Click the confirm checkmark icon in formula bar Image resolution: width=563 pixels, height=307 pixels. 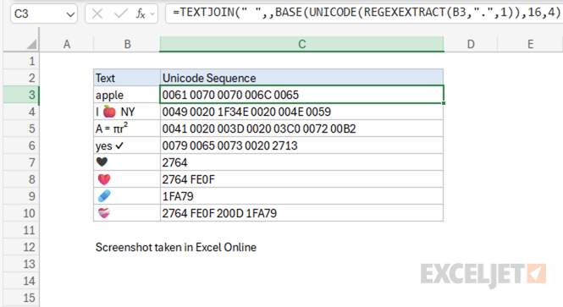pos(120,14)
